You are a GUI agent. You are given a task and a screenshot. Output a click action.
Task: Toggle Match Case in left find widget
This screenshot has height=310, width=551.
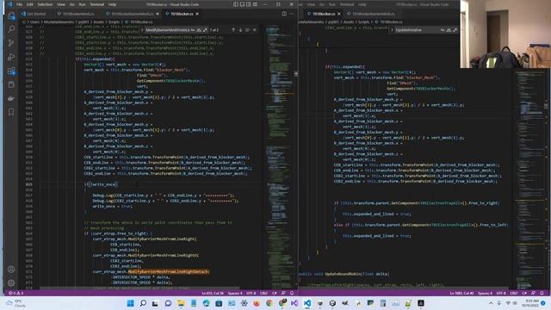193,30
